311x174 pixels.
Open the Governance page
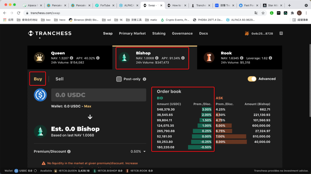tap(182, 33)
